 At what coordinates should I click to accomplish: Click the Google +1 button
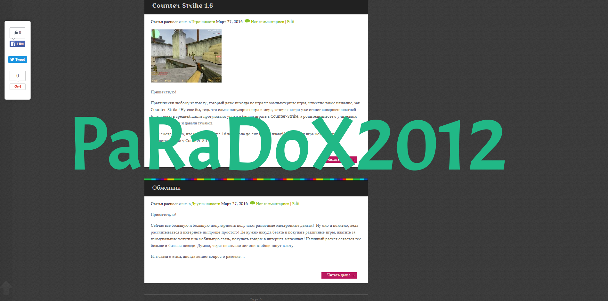coord(18,87)
